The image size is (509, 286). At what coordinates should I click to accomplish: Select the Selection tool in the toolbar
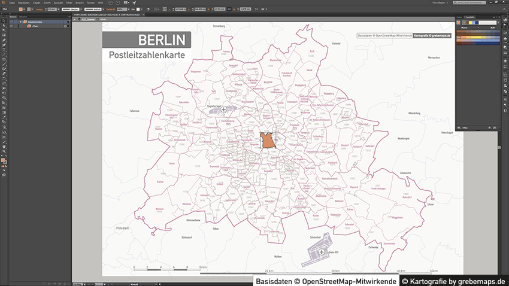click(4, 22)
